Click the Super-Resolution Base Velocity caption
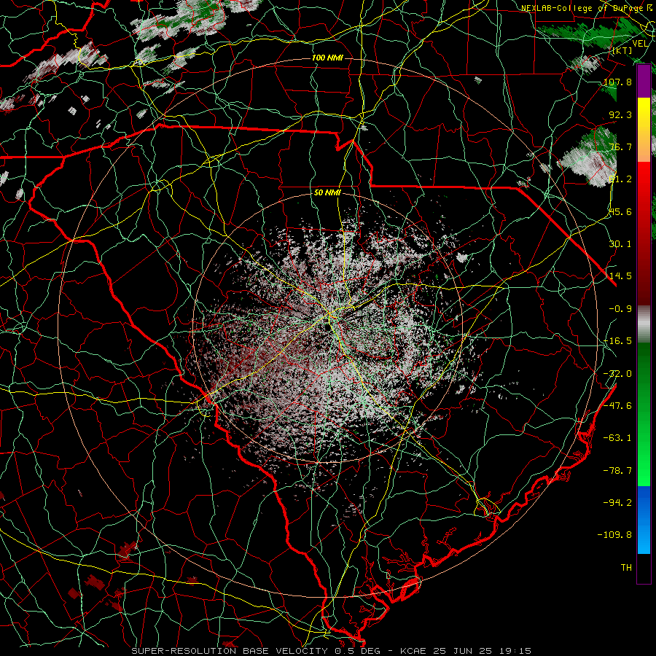This screenshot has width=656, height=656. (332, 651)
